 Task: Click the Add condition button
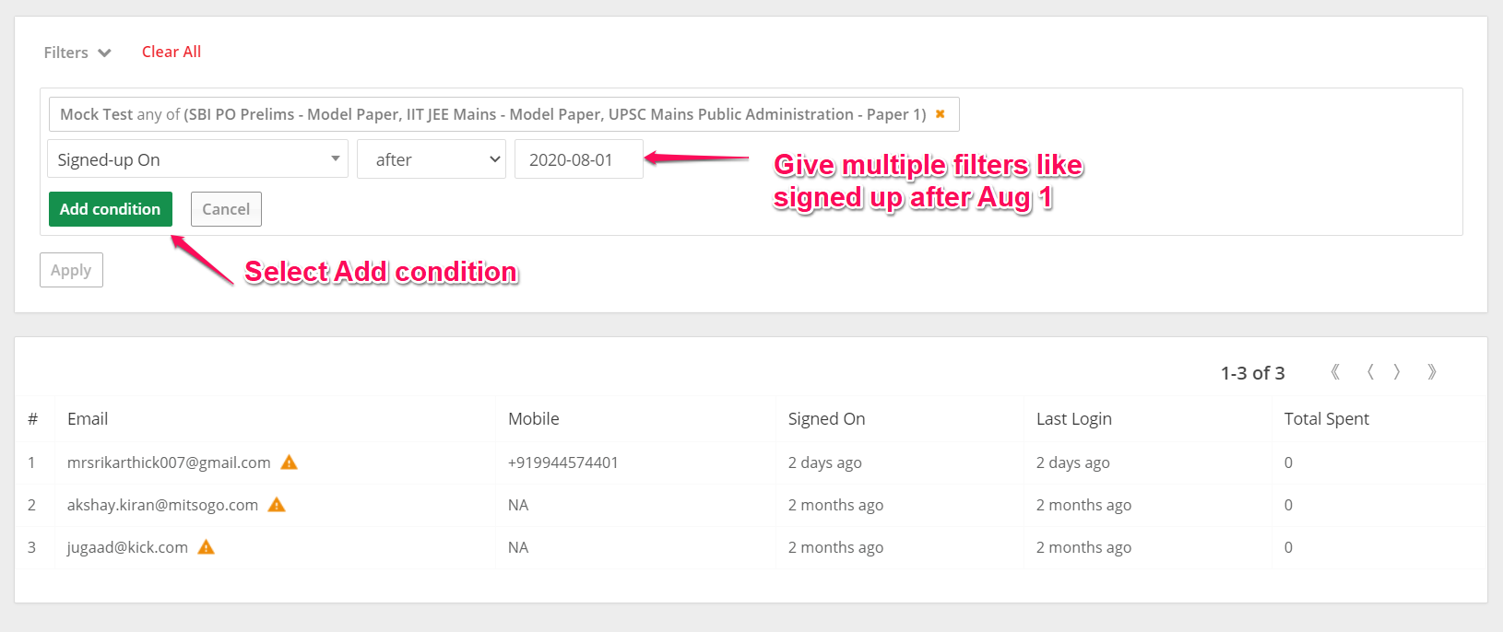tap(111, 209)
